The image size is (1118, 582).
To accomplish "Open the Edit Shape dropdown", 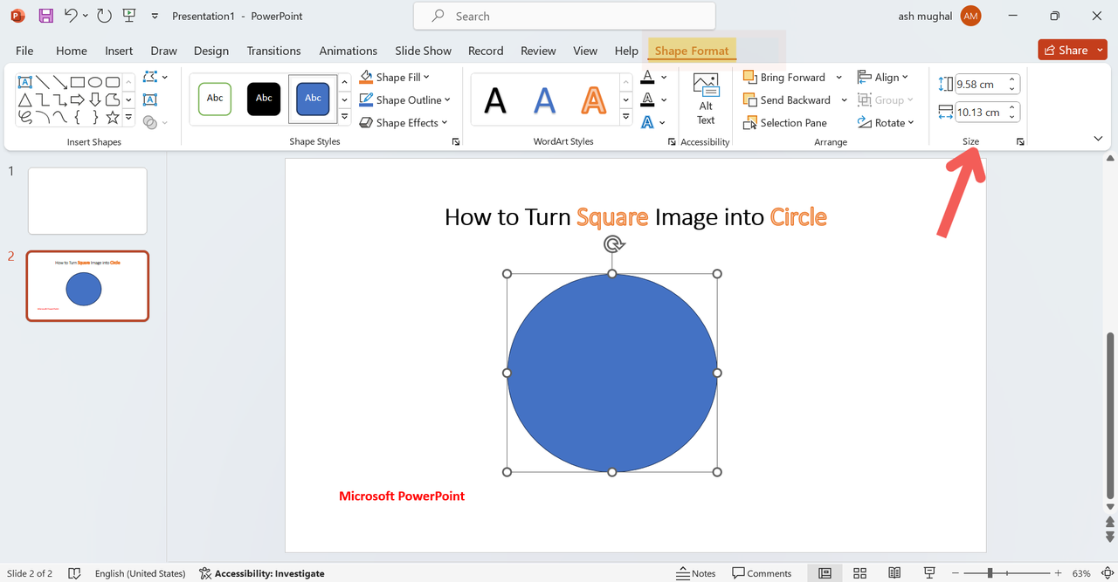I will pyautogui.click(x=155, y=77).
